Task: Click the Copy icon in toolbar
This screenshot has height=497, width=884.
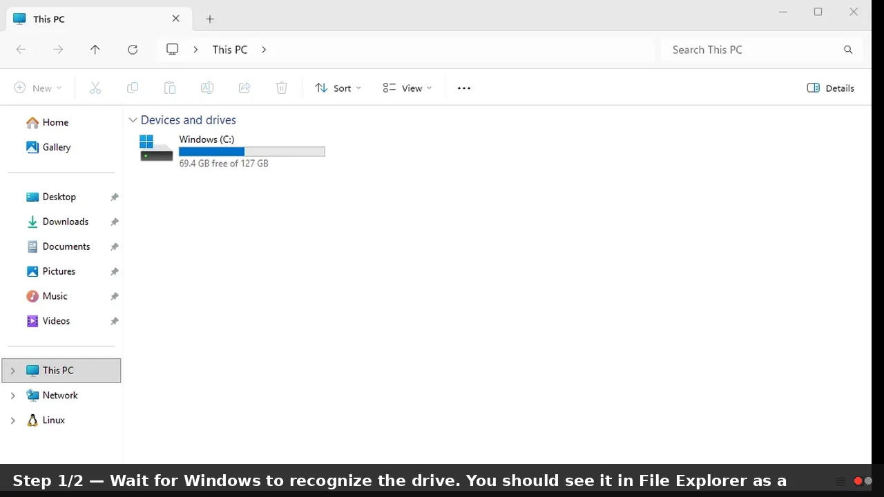Action: point(133,88)
